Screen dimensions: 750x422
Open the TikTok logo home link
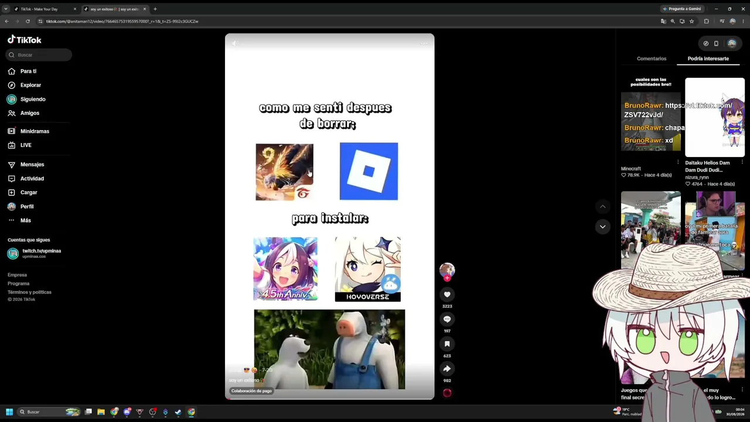pos(24,40)
